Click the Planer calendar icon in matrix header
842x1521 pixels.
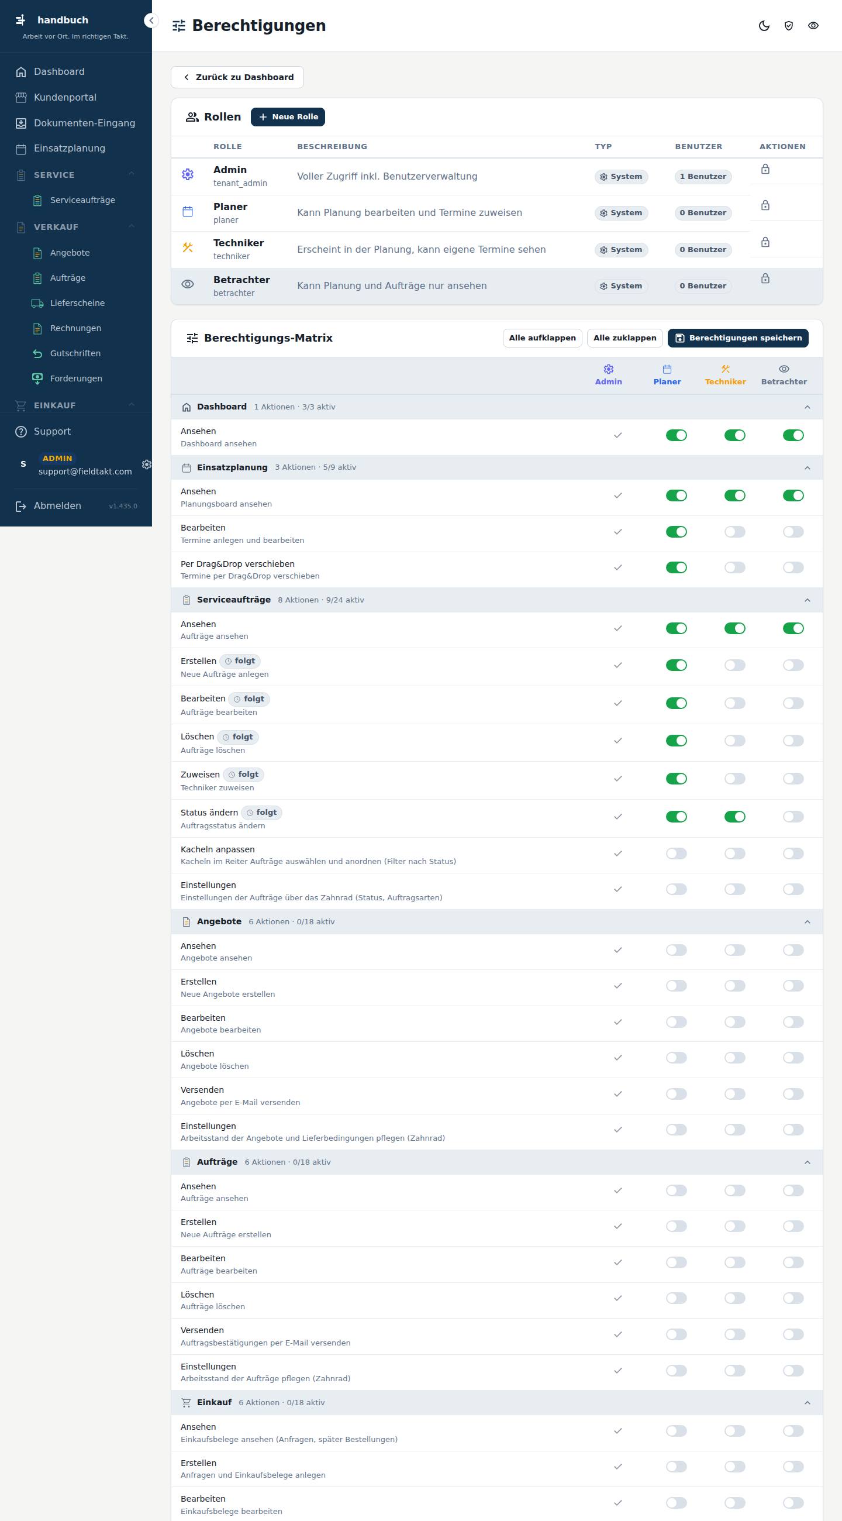point(667,369)
